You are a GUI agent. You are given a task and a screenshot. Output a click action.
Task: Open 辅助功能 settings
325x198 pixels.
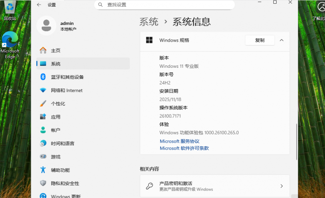pos(60,170)
